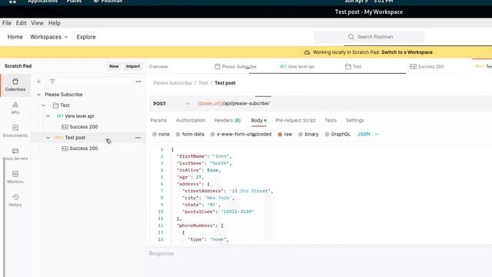This screenshot has width=492, height=277.
Task: Select the raw body type radio
Action: pos(280,134)
